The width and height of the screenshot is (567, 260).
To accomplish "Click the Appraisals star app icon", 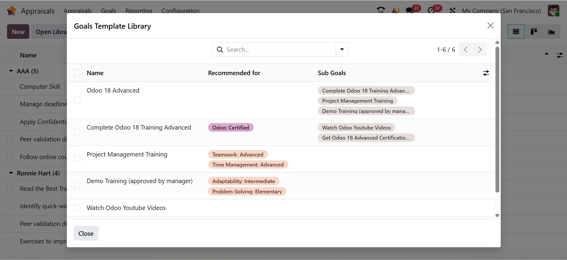I will tap(12, 11).
